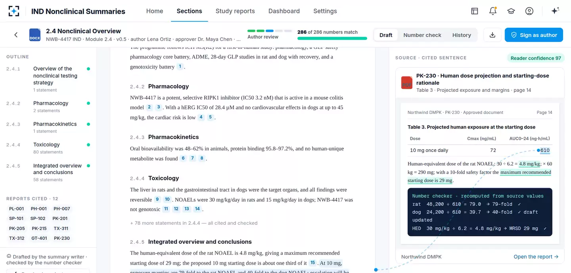Switch to Draft view
The width and height of the screenshot is (571, 273).
coord(386,35)
